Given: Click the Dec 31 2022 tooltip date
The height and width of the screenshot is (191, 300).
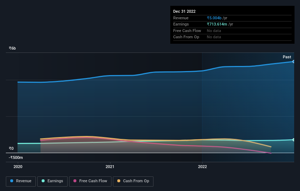Looking at the screenshot, I should pos(184,11).
